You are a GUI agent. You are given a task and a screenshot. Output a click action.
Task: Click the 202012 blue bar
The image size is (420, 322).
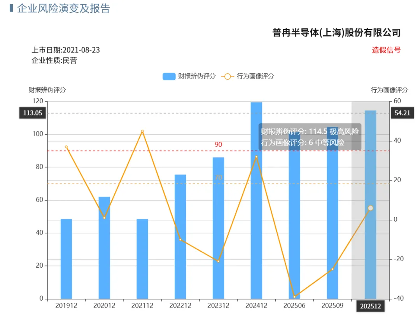[x=104, y=248]
